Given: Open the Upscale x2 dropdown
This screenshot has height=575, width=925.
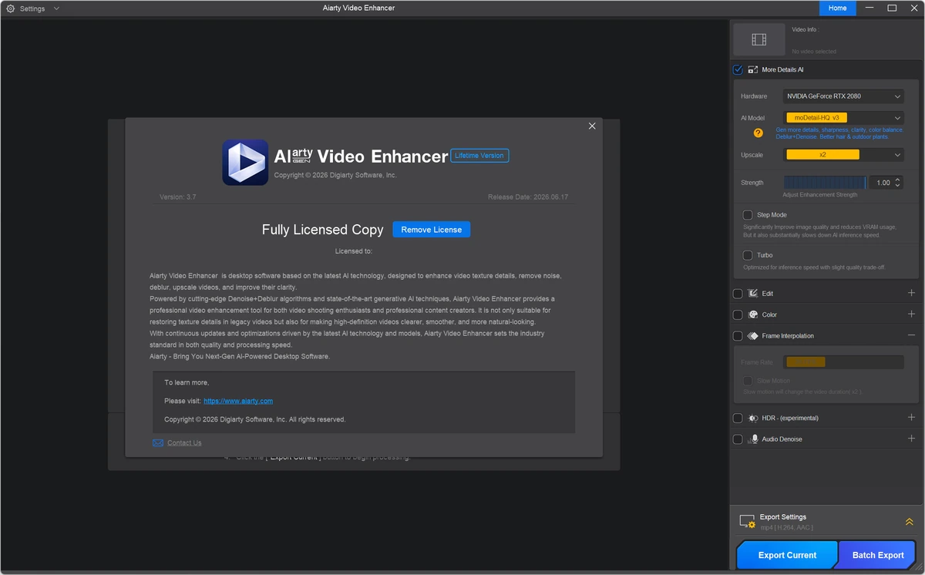Looking at the screenshot, I should point(843,155).
